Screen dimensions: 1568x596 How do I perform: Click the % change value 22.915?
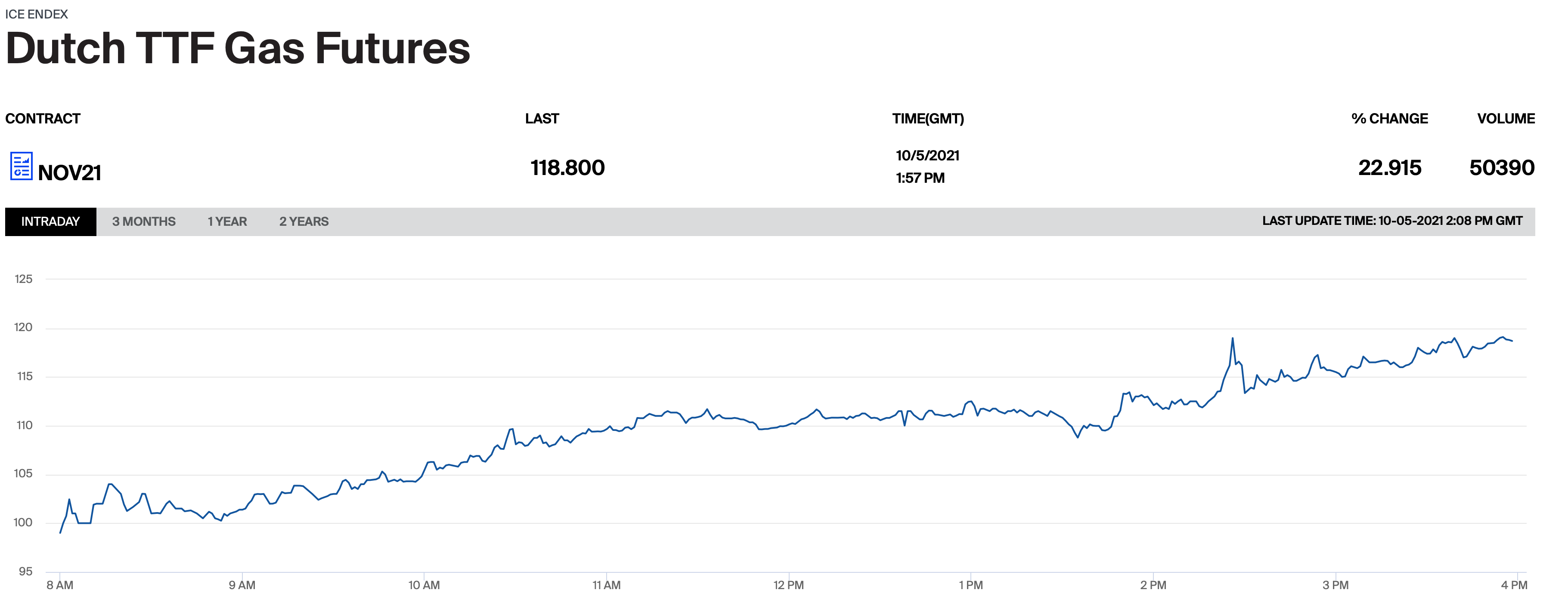pyautogui.click(x=1390, y=168)
